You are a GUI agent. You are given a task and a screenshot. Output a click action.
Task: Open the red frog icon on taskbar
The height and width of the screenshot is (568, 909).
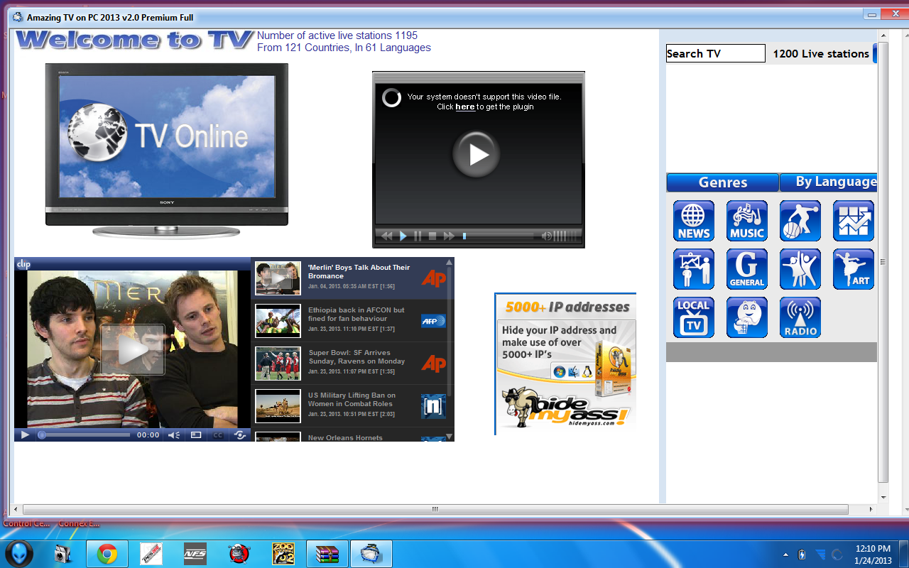click(x=239, y=554)
